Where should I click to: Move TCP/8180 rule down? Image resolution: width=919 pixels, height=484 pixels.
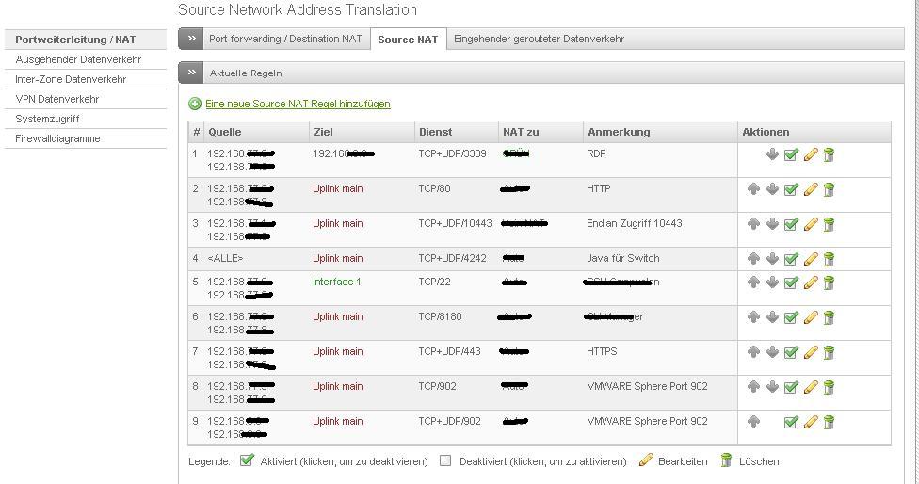[772, 317]
